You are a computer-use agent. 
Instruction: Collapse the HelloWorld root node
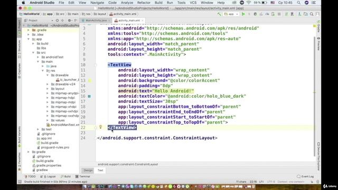point(24,25)
